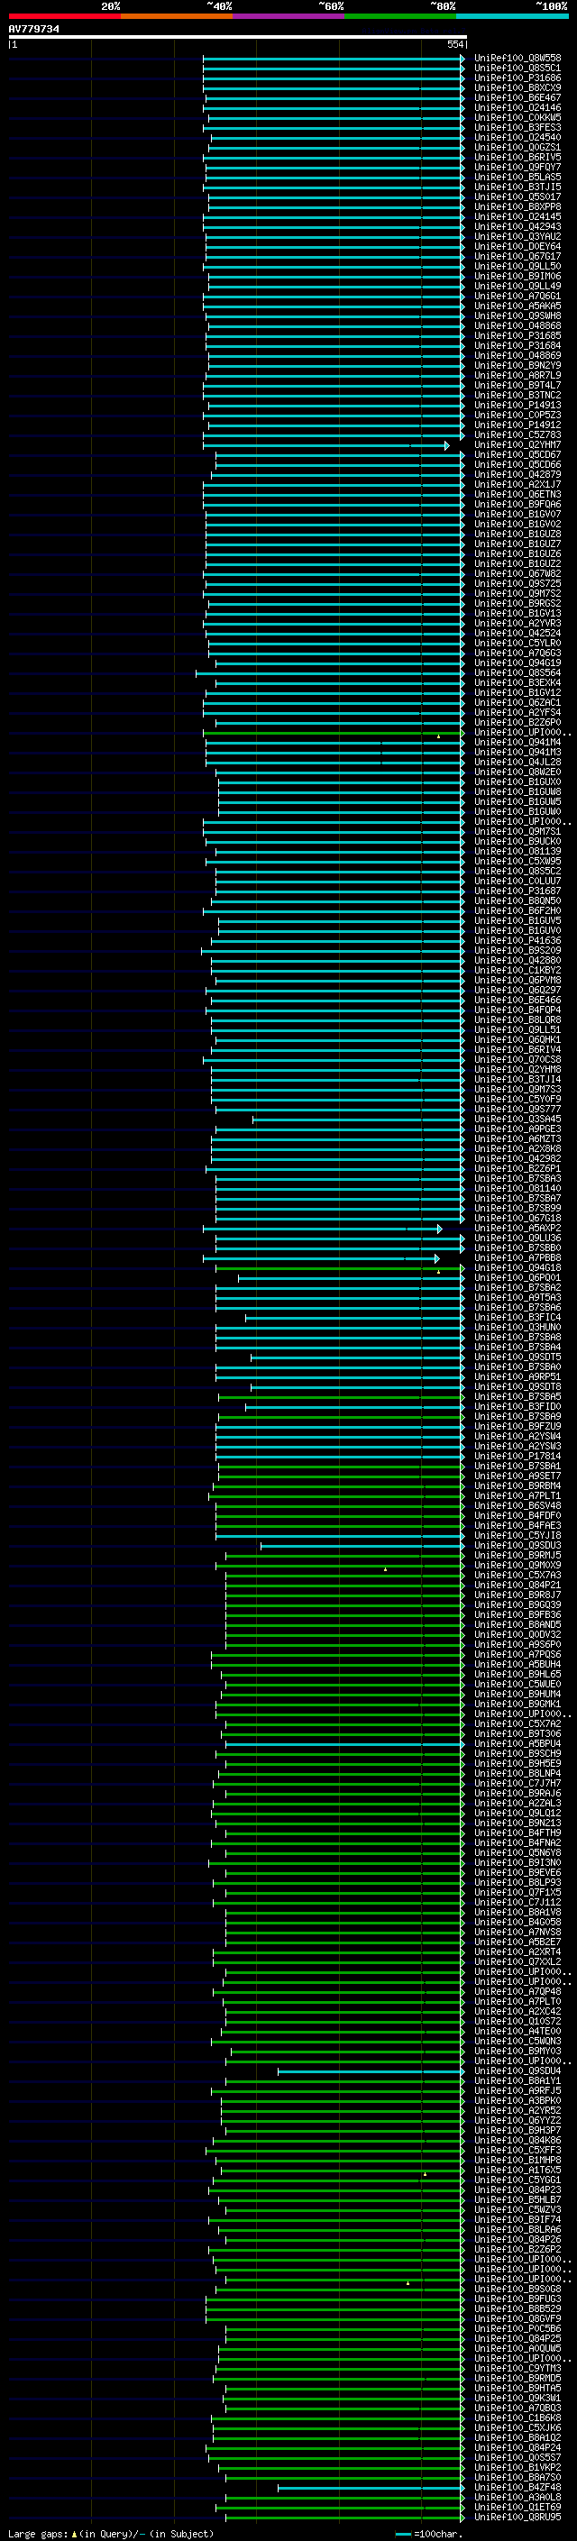Select the hit label UniRef100_O48868
Screen dimensions: 577x2541
(517, 325)
